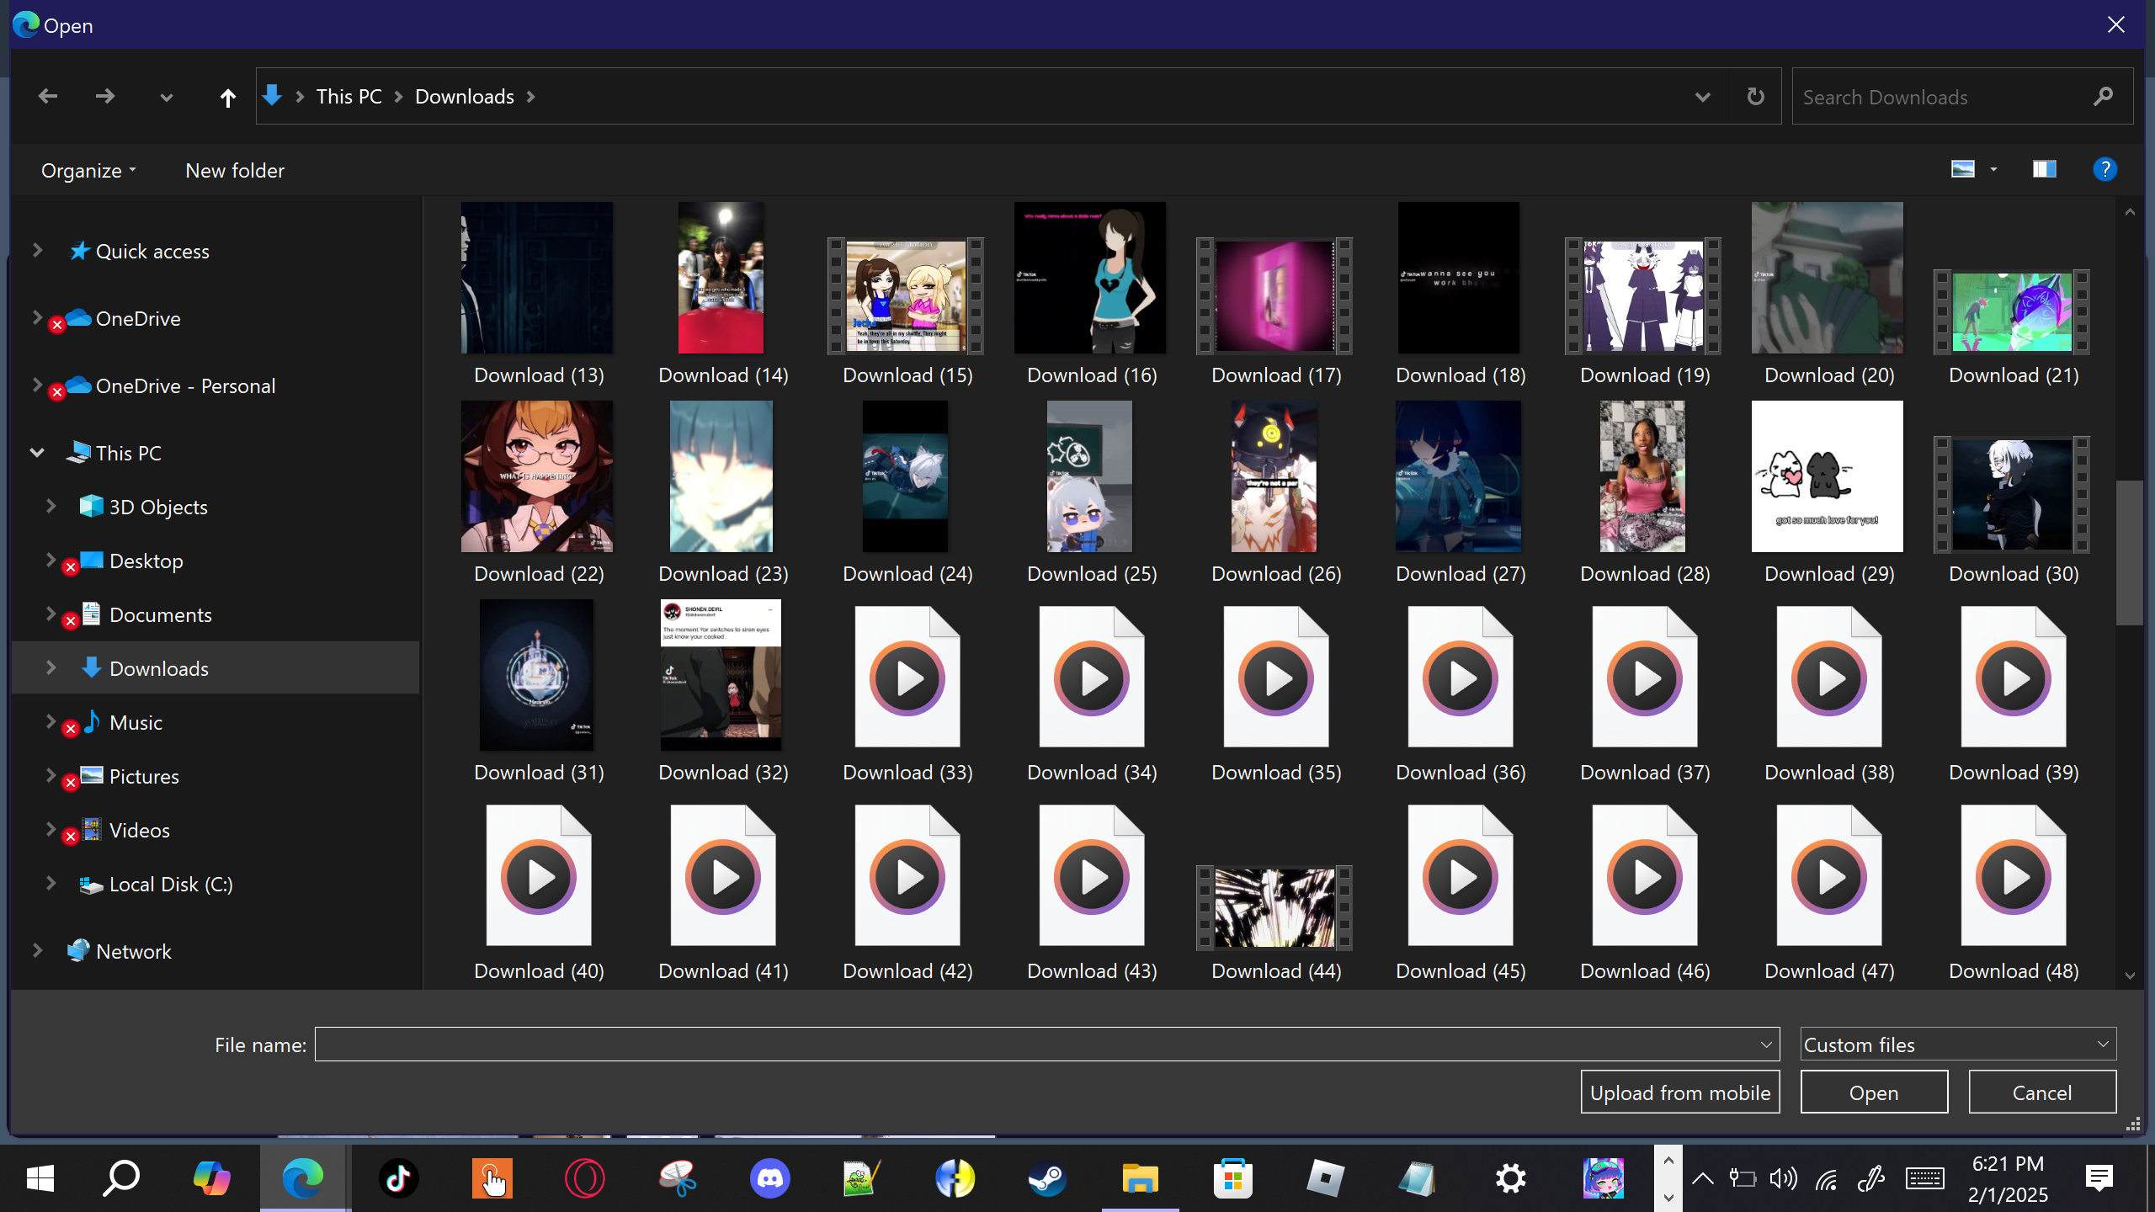This screenshot has width=2155, height=1212.
Task: Open the Organize menu
Action: [88, 170]
